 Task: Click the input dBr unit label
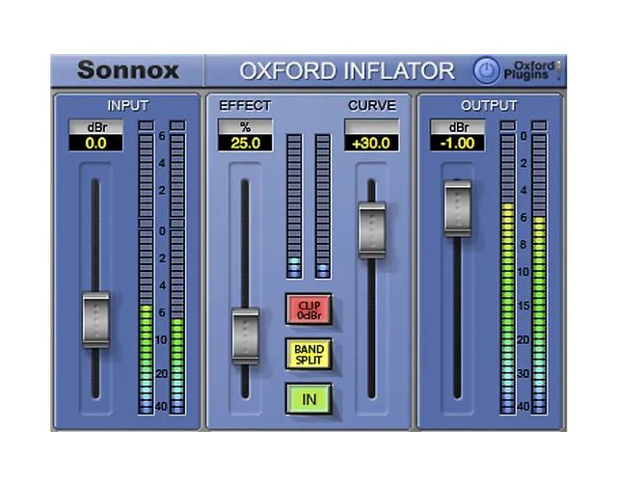coord(96,127)
